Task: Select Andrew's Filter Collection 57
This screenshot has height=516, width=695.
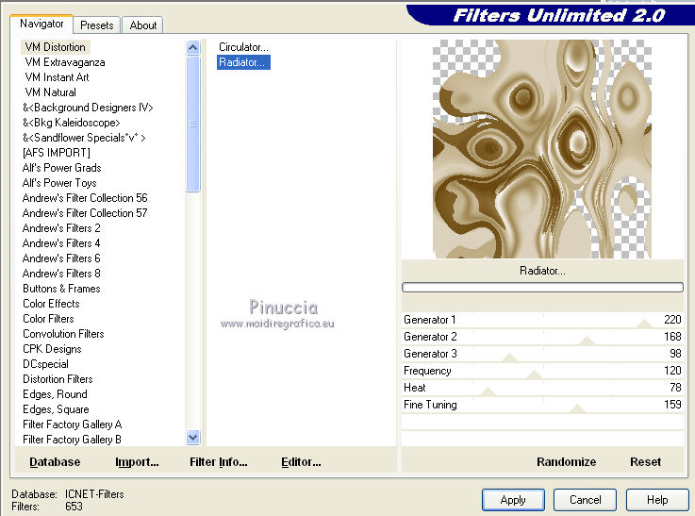Action: tap(85, 213)
